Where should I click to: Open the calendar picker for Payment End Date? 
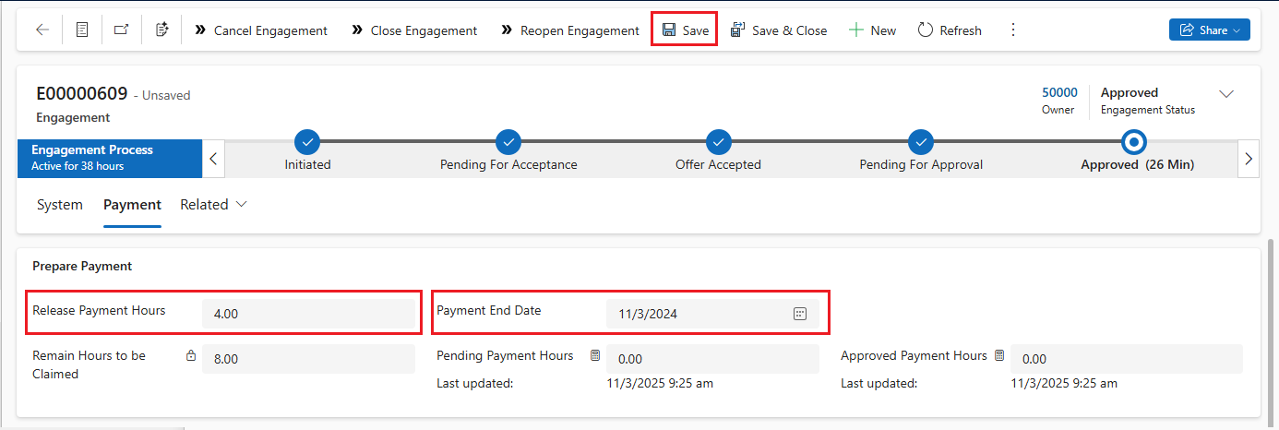click(x=800, y=314)
